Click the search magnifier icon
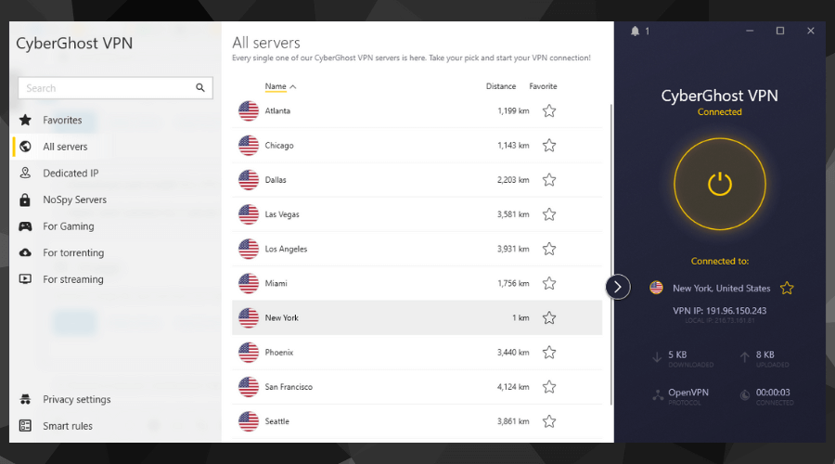The height and width of the screenshot is (464, 835). 200,88
